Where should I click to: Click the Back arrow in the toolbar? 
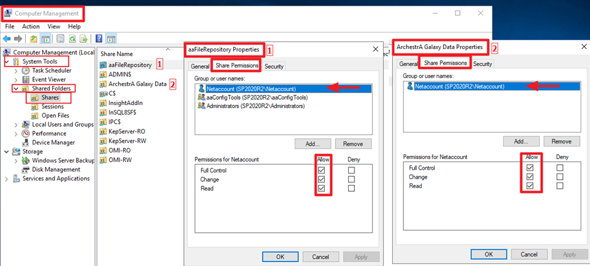tap(6, 38)
